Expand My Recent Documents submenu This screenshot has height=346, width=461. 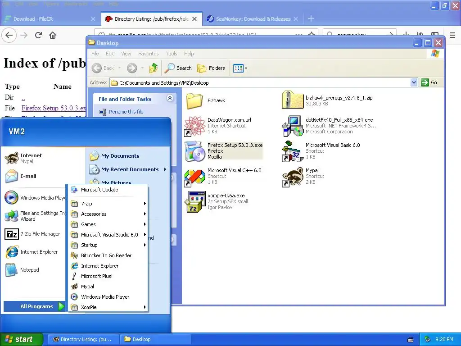(x=128, y=169)
